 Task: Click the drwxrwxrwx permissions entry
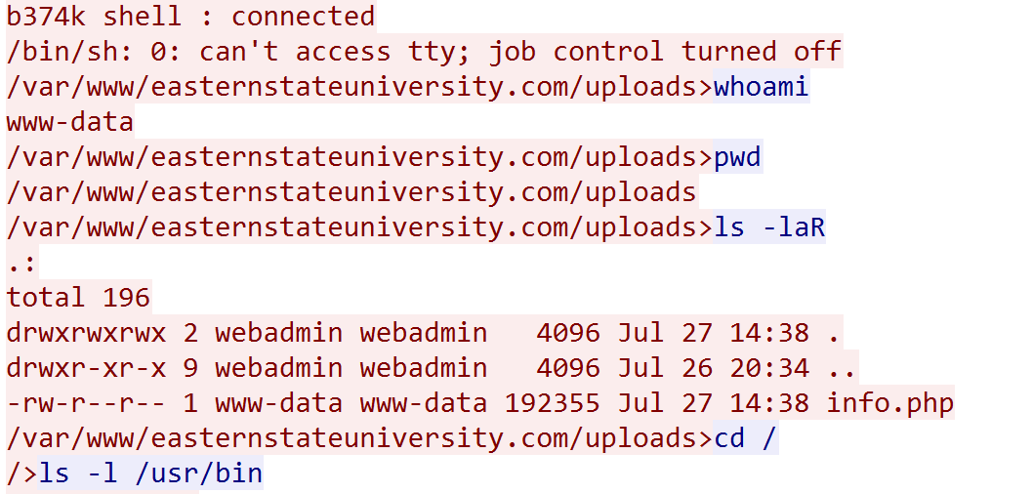86,333
